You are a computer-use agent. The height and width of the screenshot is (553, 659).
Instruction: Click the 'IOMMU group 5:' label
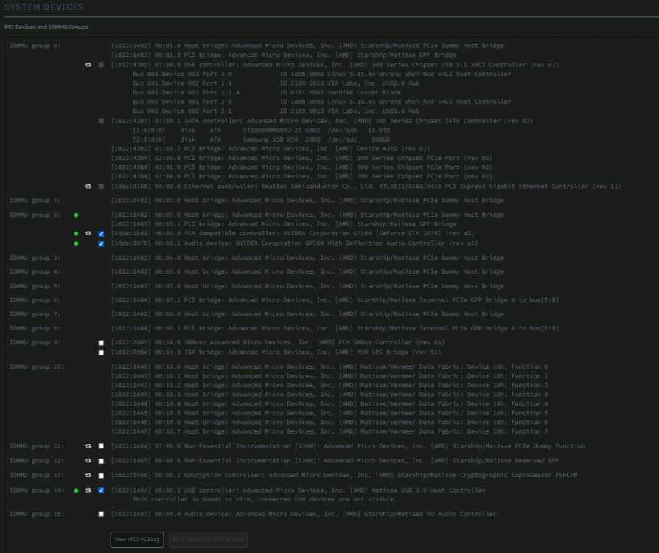pyautogui.click(x=35, y=286)
